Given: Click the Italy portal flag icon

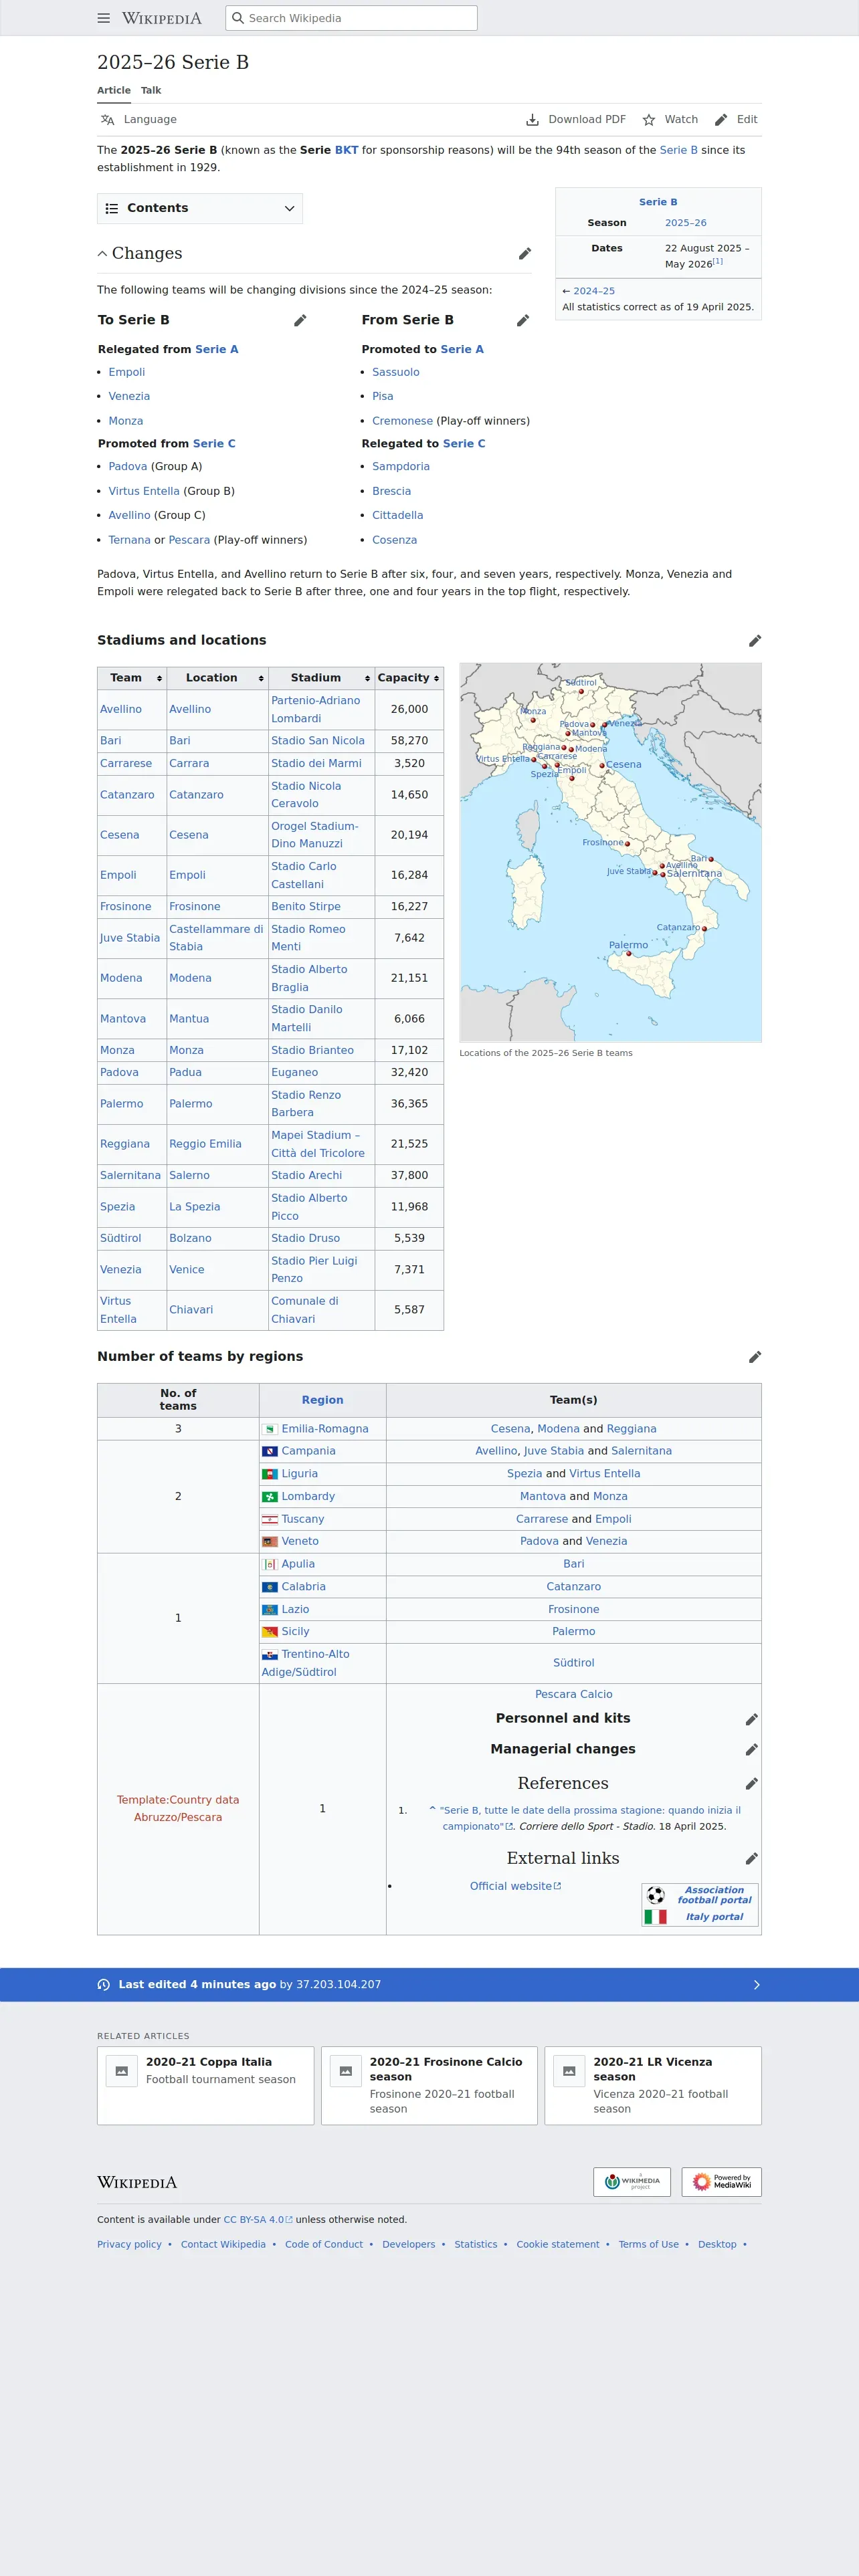Looking at the screenshot, I should tap(656, 1917).
